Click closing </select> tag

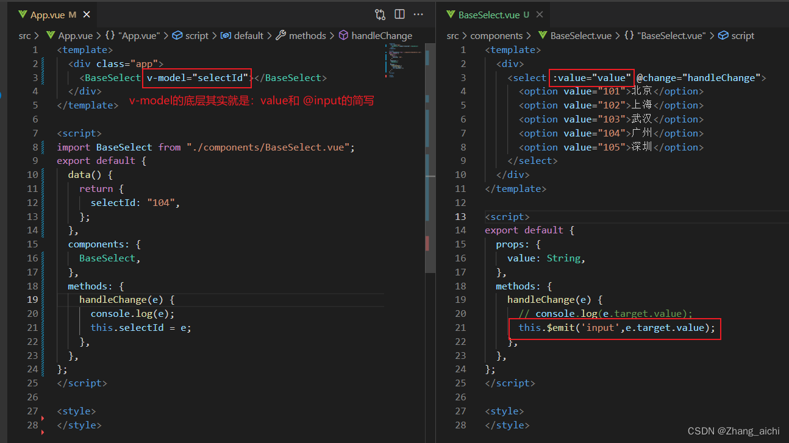click(x=533, y=161)
